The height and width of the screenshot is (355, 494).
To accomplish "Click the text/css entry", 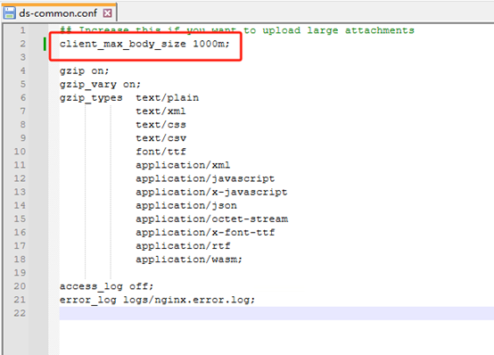I will pos(161,125).
